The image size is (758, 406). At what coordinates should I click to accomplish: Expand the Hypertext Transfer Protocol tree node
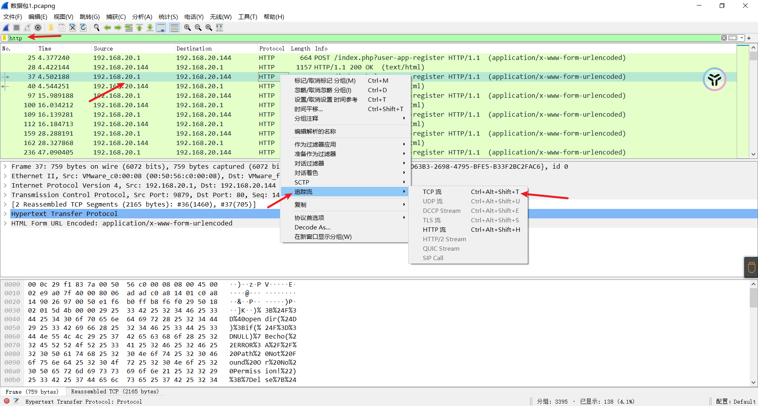[x=5, y=214]
